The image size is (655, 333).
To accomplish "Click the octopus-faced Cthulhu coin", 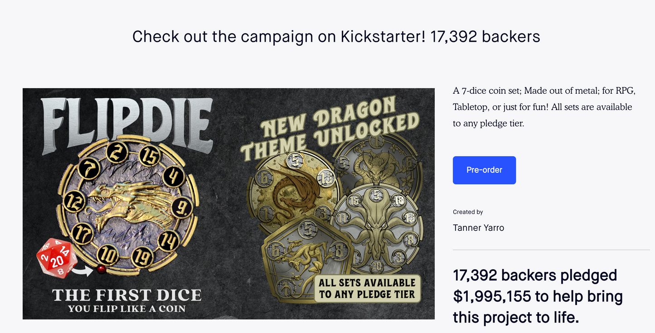I will click(x=378, y=226).
